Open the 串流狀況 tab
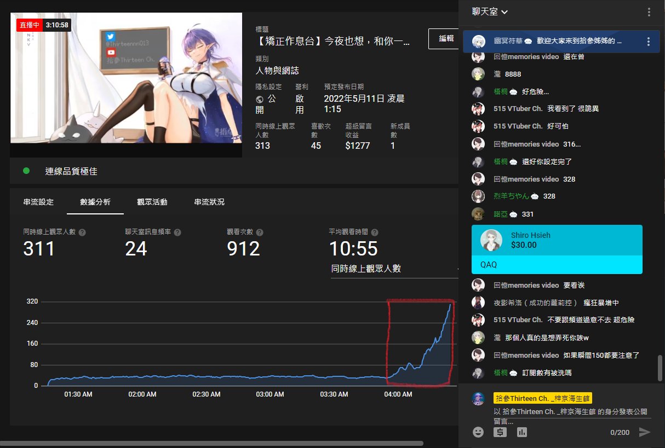 (209, 202)
